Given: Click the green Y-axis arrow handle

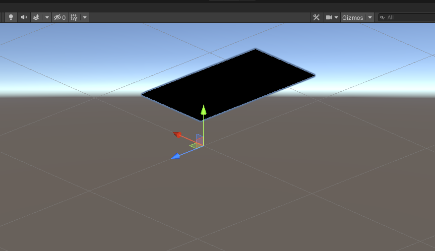Looking at the screenshot, I should pos(204,110).
